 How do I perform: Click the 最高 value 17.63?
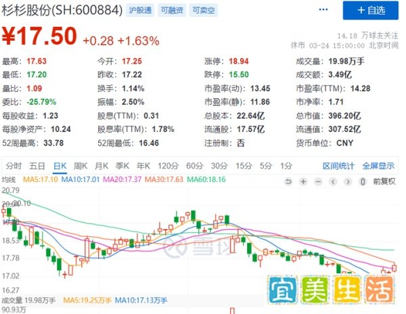(37, 62)
